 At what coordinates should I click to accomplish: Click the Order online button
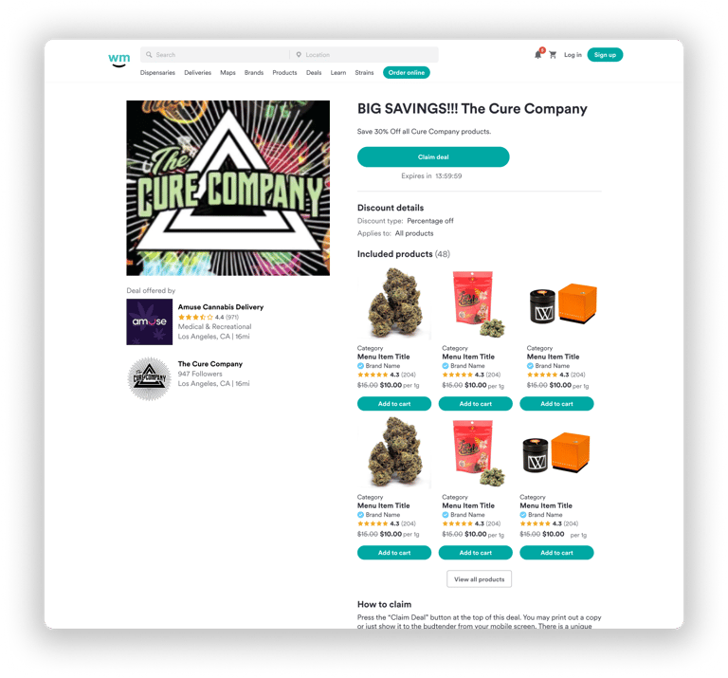[x=407, y=73]
